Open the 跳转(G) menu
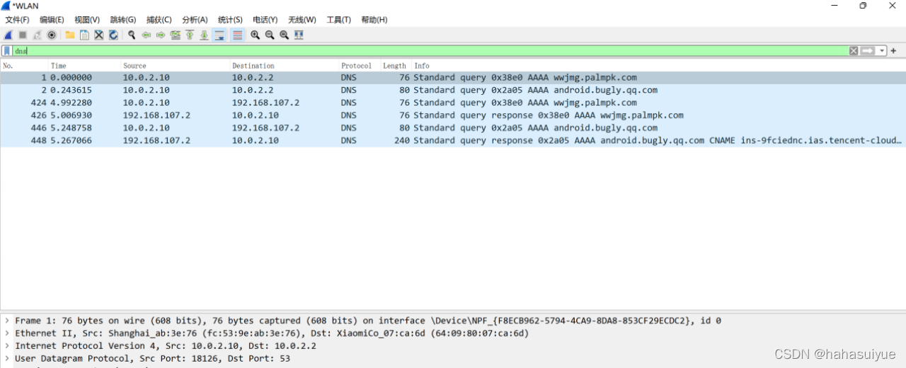Viewport: 906px width, 368px height. [x=123, y=20]
